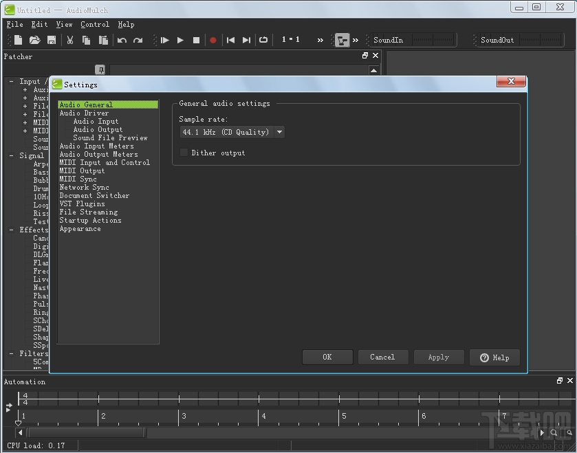
Task: Select VST Plugins in the Settings list
Action: pos(82,203)
